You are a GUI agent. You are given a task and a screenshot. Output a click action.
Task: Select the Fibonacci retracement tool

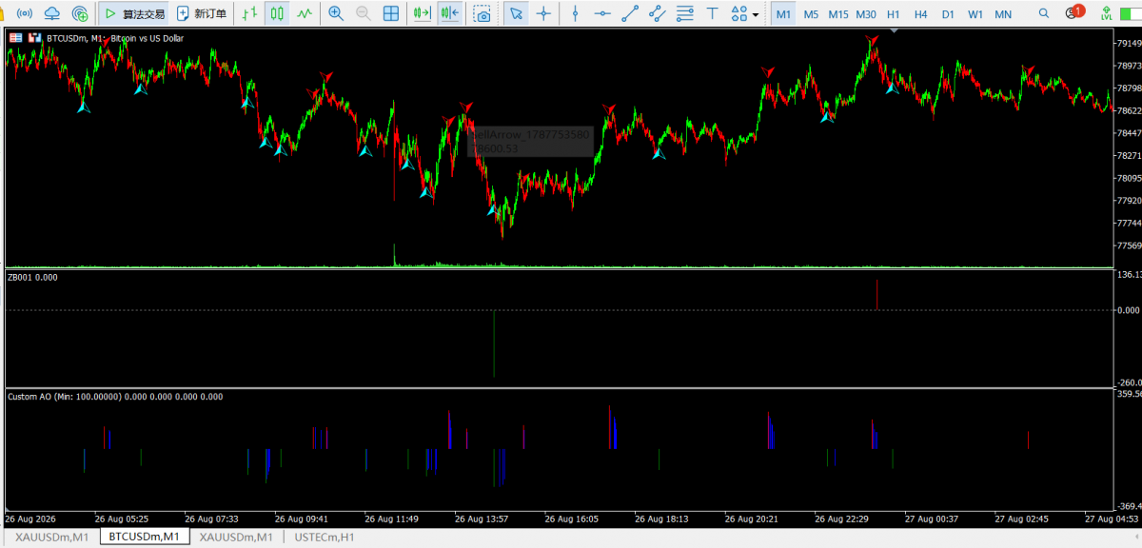click(685, 14)
